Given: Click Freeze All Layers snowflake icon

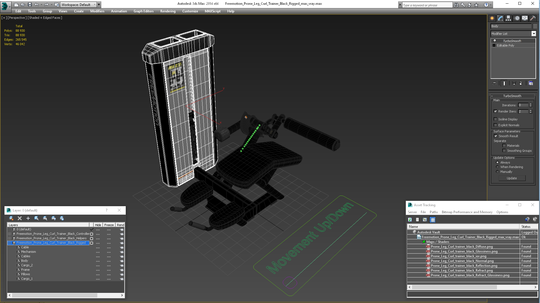Looking at the screenshot, I should [x=62, y=218].
